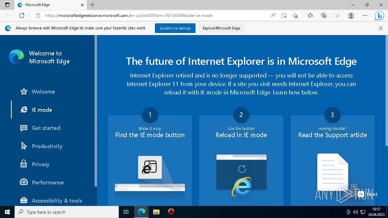This screenshot has width=388, height=218.
Task: Open the Favorites list icon
Action: point(310,15)
